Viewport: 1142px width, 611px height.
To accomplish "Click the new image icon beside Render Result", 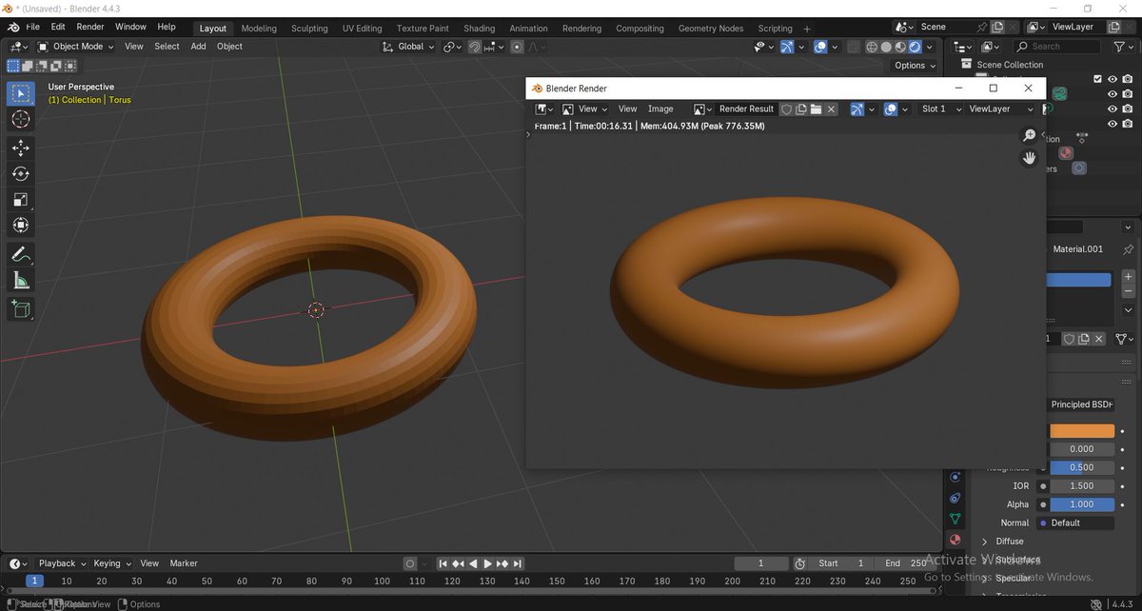I will tap(801, 109).
